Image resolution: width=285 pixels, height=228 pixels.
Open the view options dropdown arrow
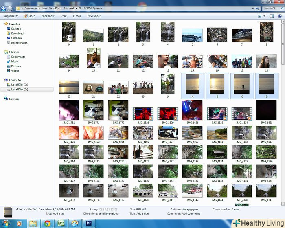[264, 16]
